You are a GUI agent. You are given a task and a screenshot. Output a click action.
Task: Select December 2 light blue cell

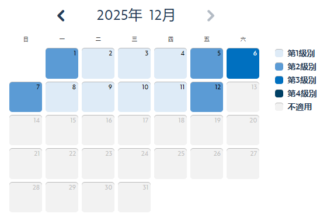pos(98,64)
